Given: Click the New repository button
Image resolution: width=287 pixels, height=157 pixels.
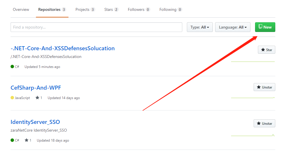Looking at the screenshot, I should [x=265, y=27].
